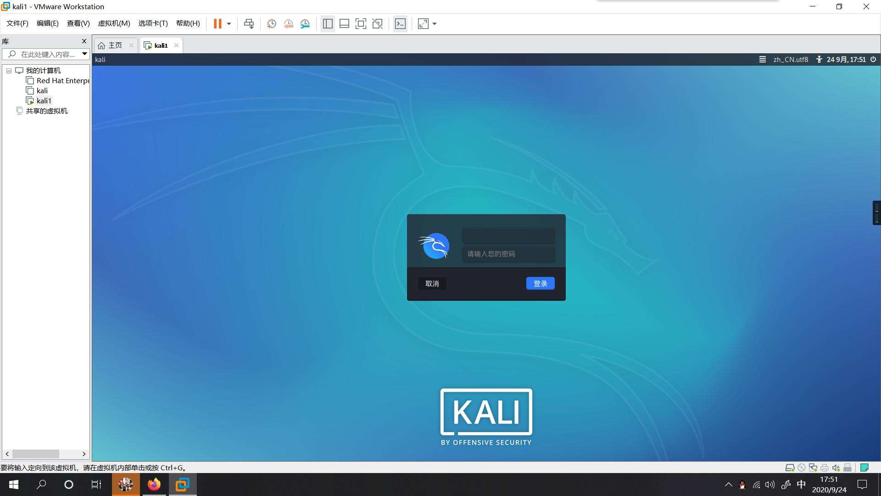Open the 选项卡(T) menu
This screenshot has height=496, width=881.
pos(153,23)
